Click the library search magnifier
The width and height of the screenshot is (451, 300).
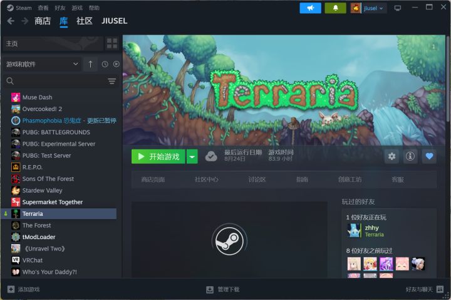(10, 81)
